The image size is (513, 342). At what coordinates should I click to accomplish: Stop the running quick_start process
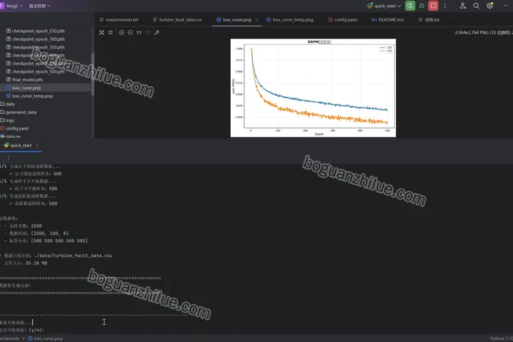coord(433,6)
